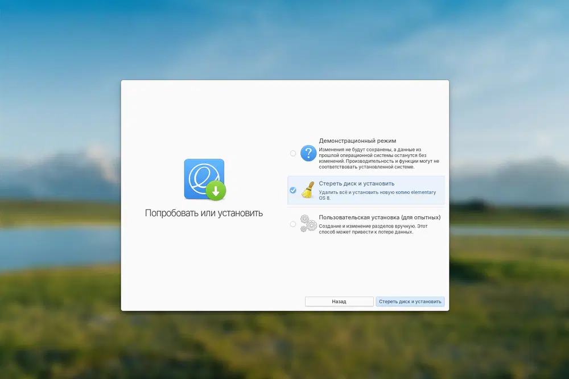Click description Удалить всё и установить новую копию
Viewport: 569px width, 379px height.
tap(377, 195)
